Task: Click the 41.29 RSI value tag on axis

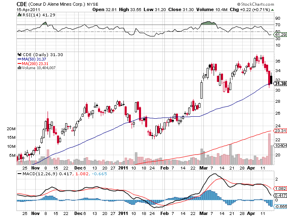Action: 280,34
